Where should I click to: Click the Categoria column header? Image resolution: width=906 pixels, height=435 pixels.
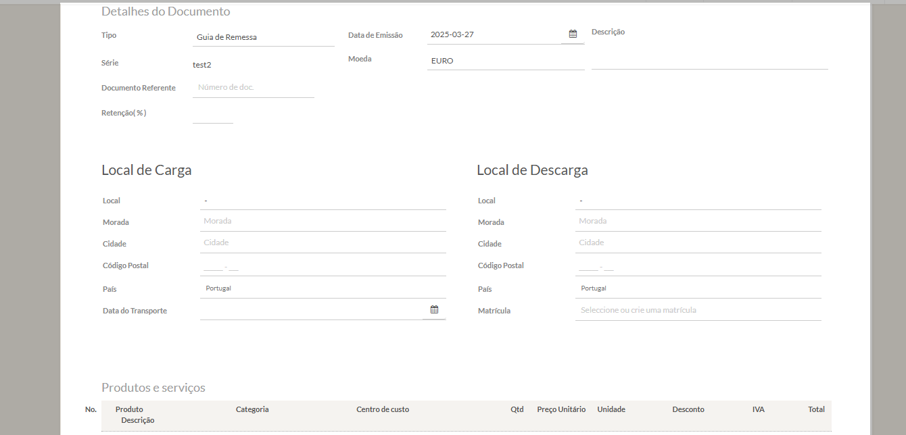[x=252, y=409]
